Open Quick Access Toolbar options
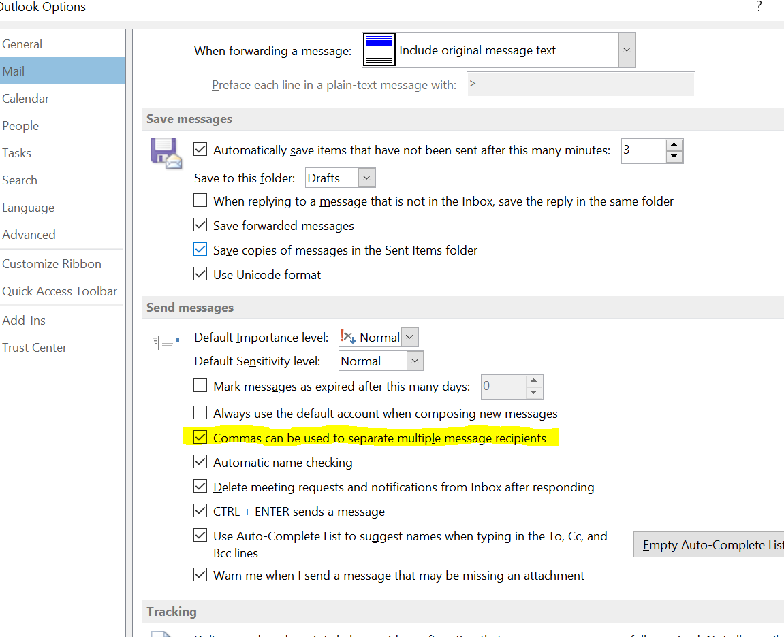 [x=62, y=291]
